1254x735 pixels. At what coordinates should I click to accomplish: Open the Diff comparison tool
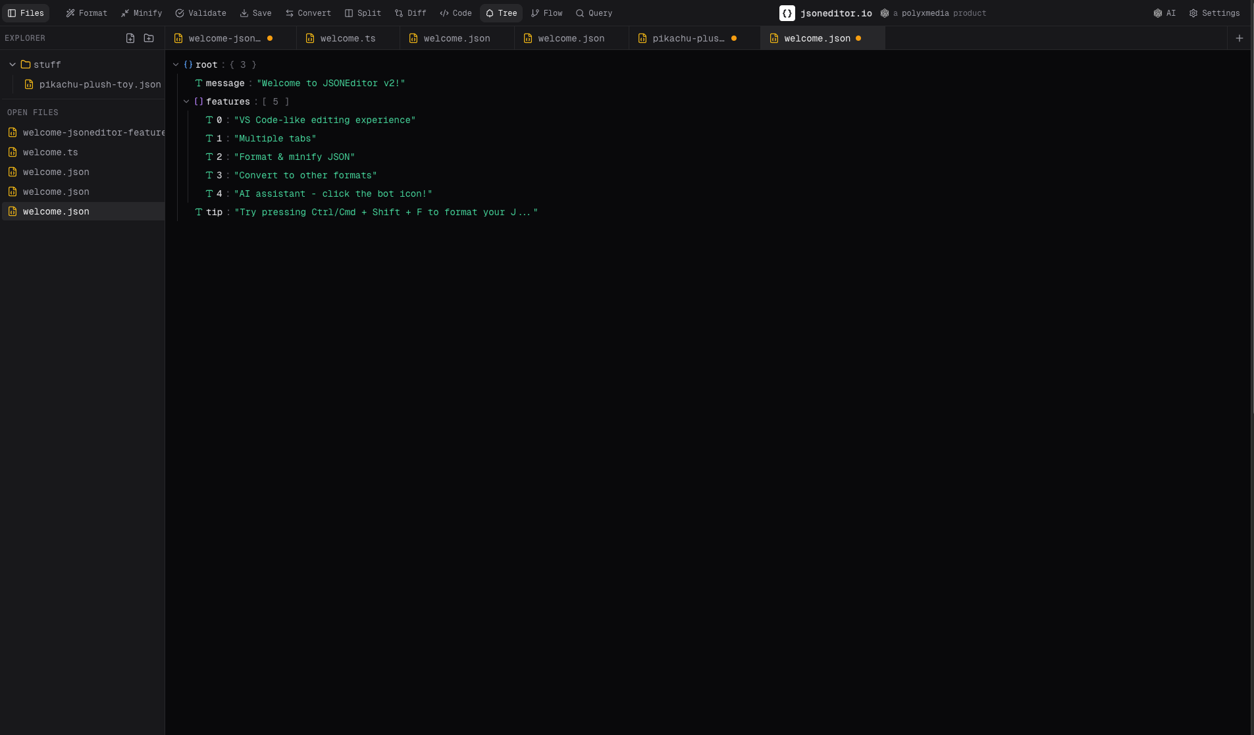coord(409,13)
